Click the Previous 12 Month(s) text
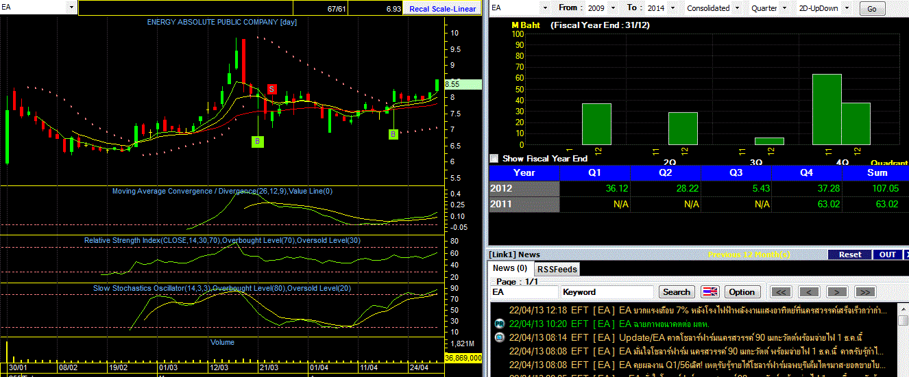This screenshot has height=377, width=909. tap(749, 255)
